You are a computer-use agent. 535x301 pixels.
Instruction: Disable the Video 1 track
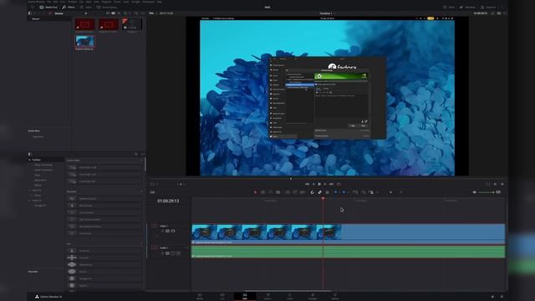pyautogui.click(x=173, y=231)
